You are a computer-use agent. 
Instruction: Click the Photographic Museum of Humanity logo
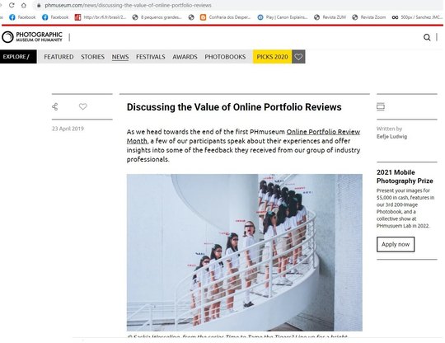click(x=32, y=37)
